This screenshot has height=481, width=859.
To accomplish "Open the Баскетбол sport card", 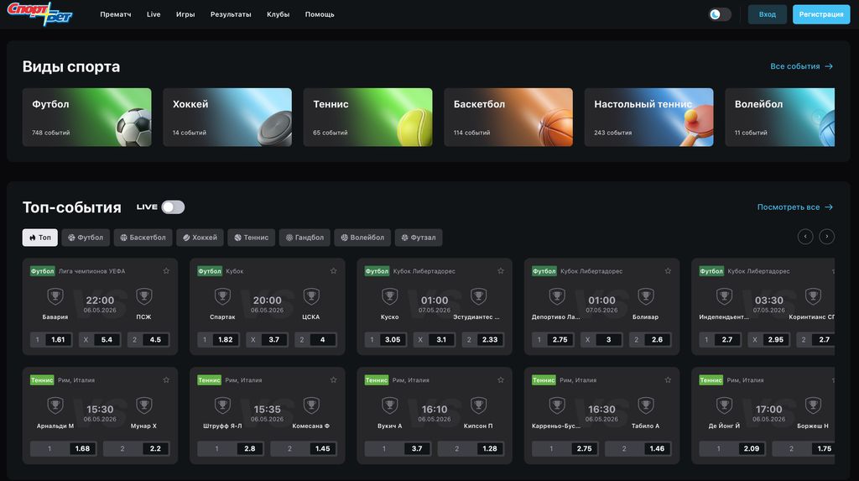I will (x=508, y=118).
